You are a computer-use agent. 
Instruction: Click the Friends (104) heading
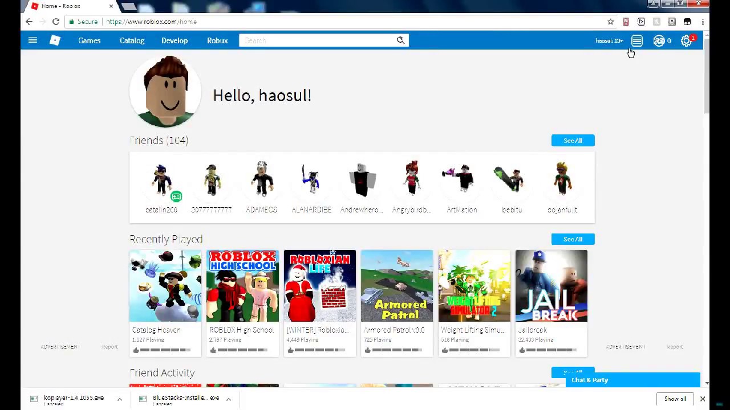(159, 141)
